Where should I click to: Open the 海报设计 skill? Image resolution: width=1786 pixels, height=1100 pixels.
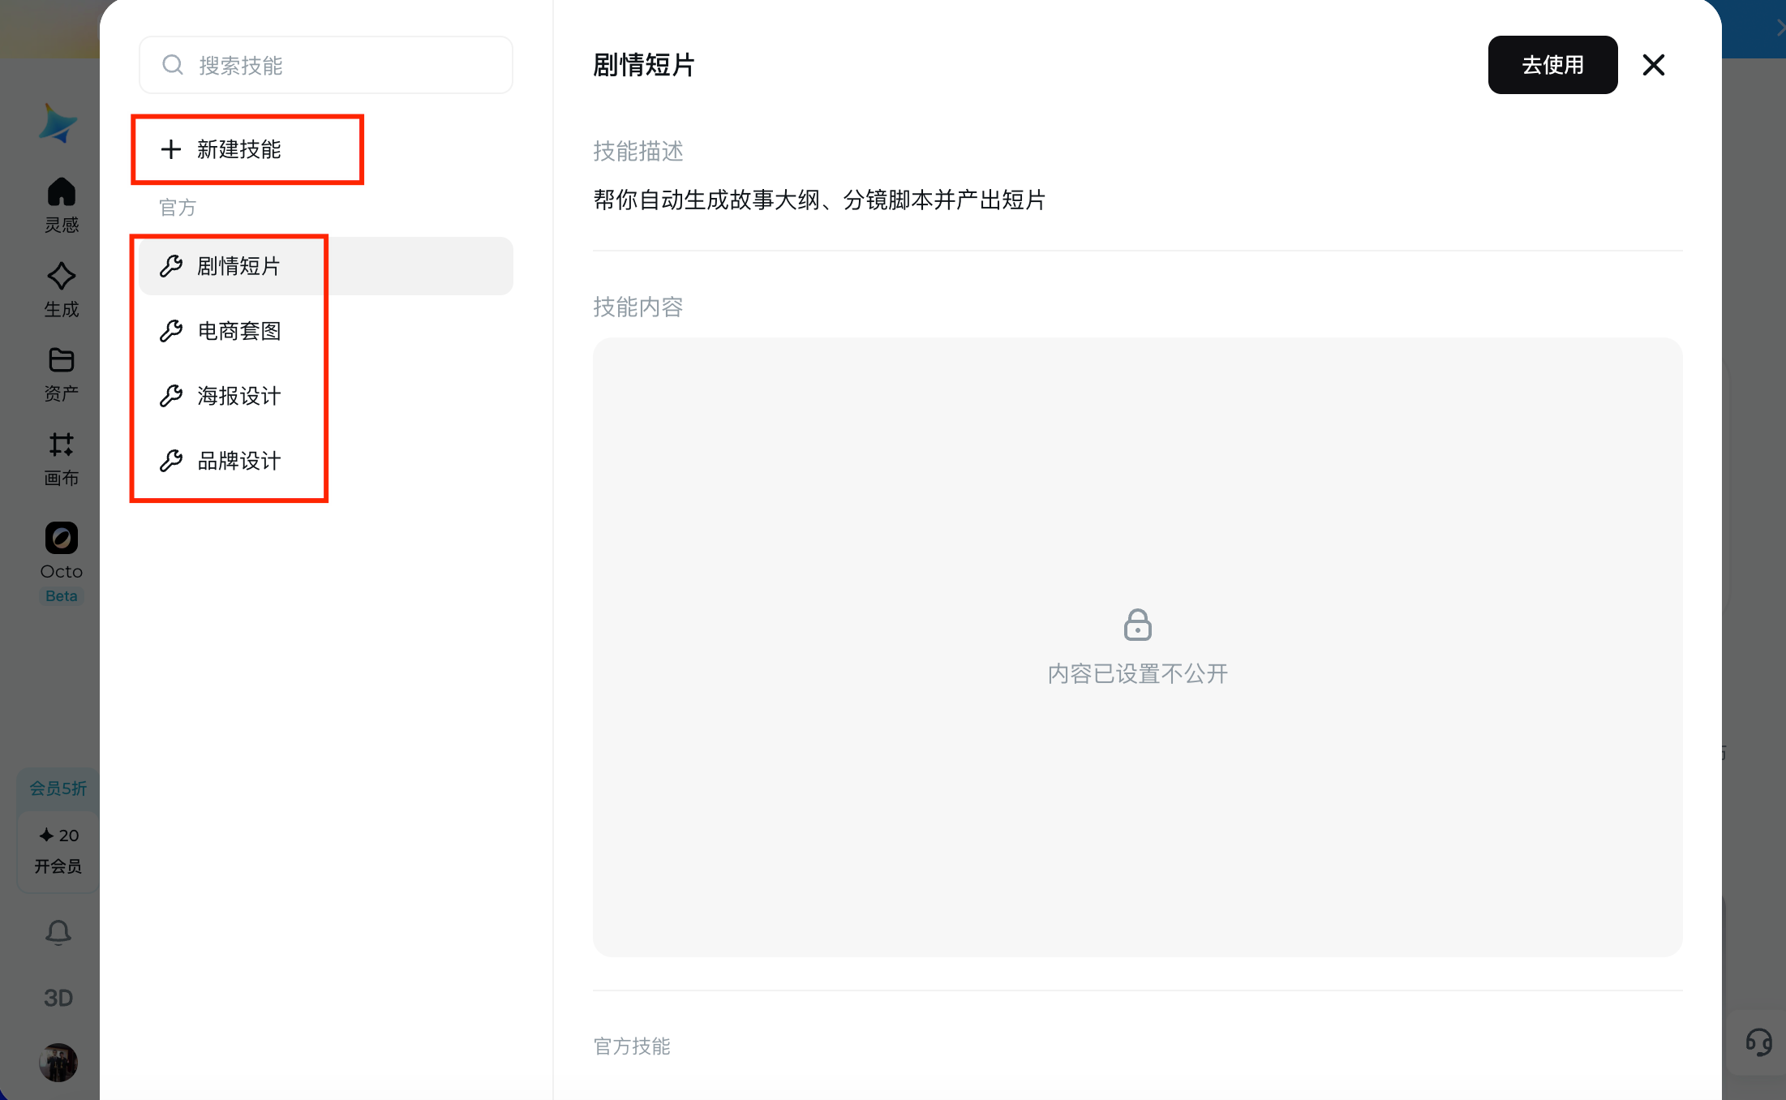click(x=326, y=396)
